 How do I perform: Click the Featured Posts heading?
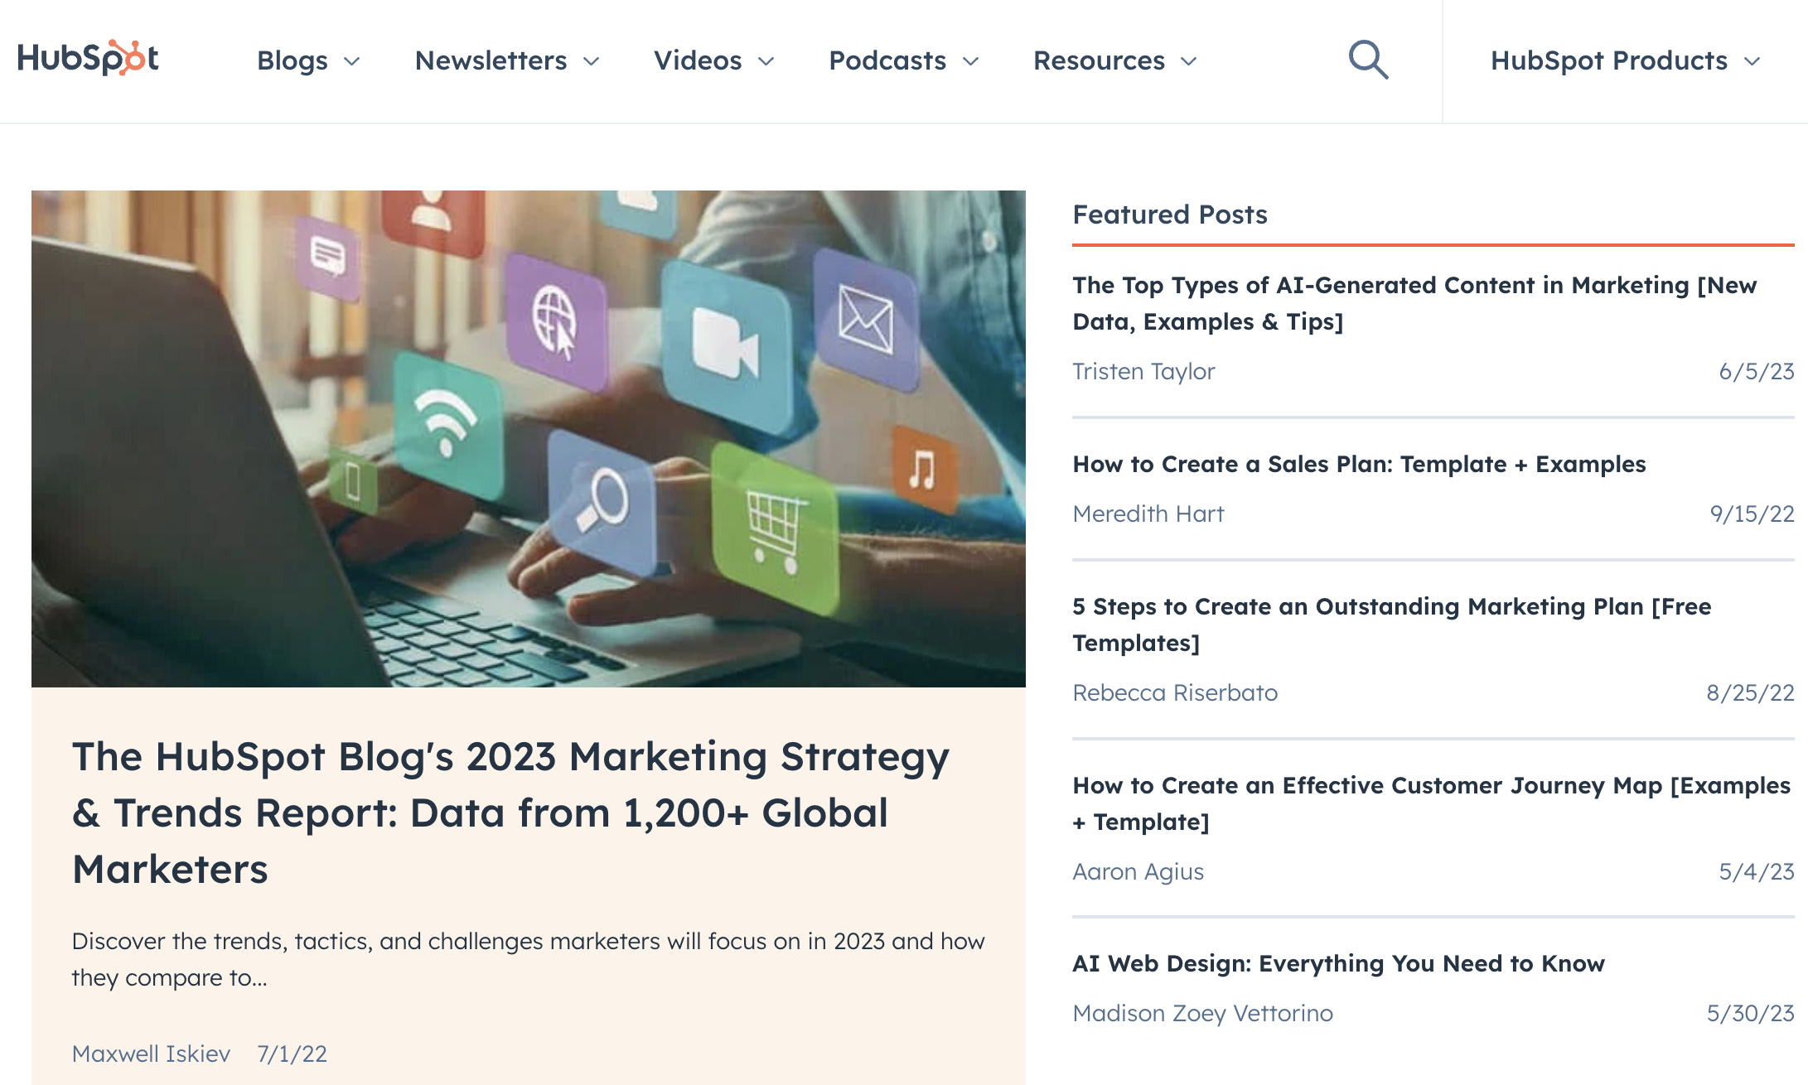[1170, 215]
